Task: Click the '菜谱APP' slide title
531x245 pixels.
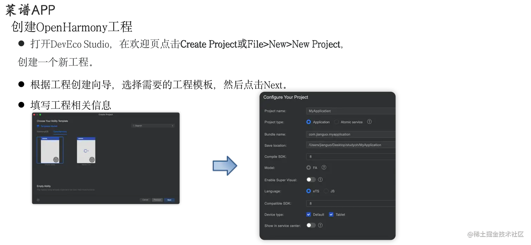Action: tap(30, 10)
